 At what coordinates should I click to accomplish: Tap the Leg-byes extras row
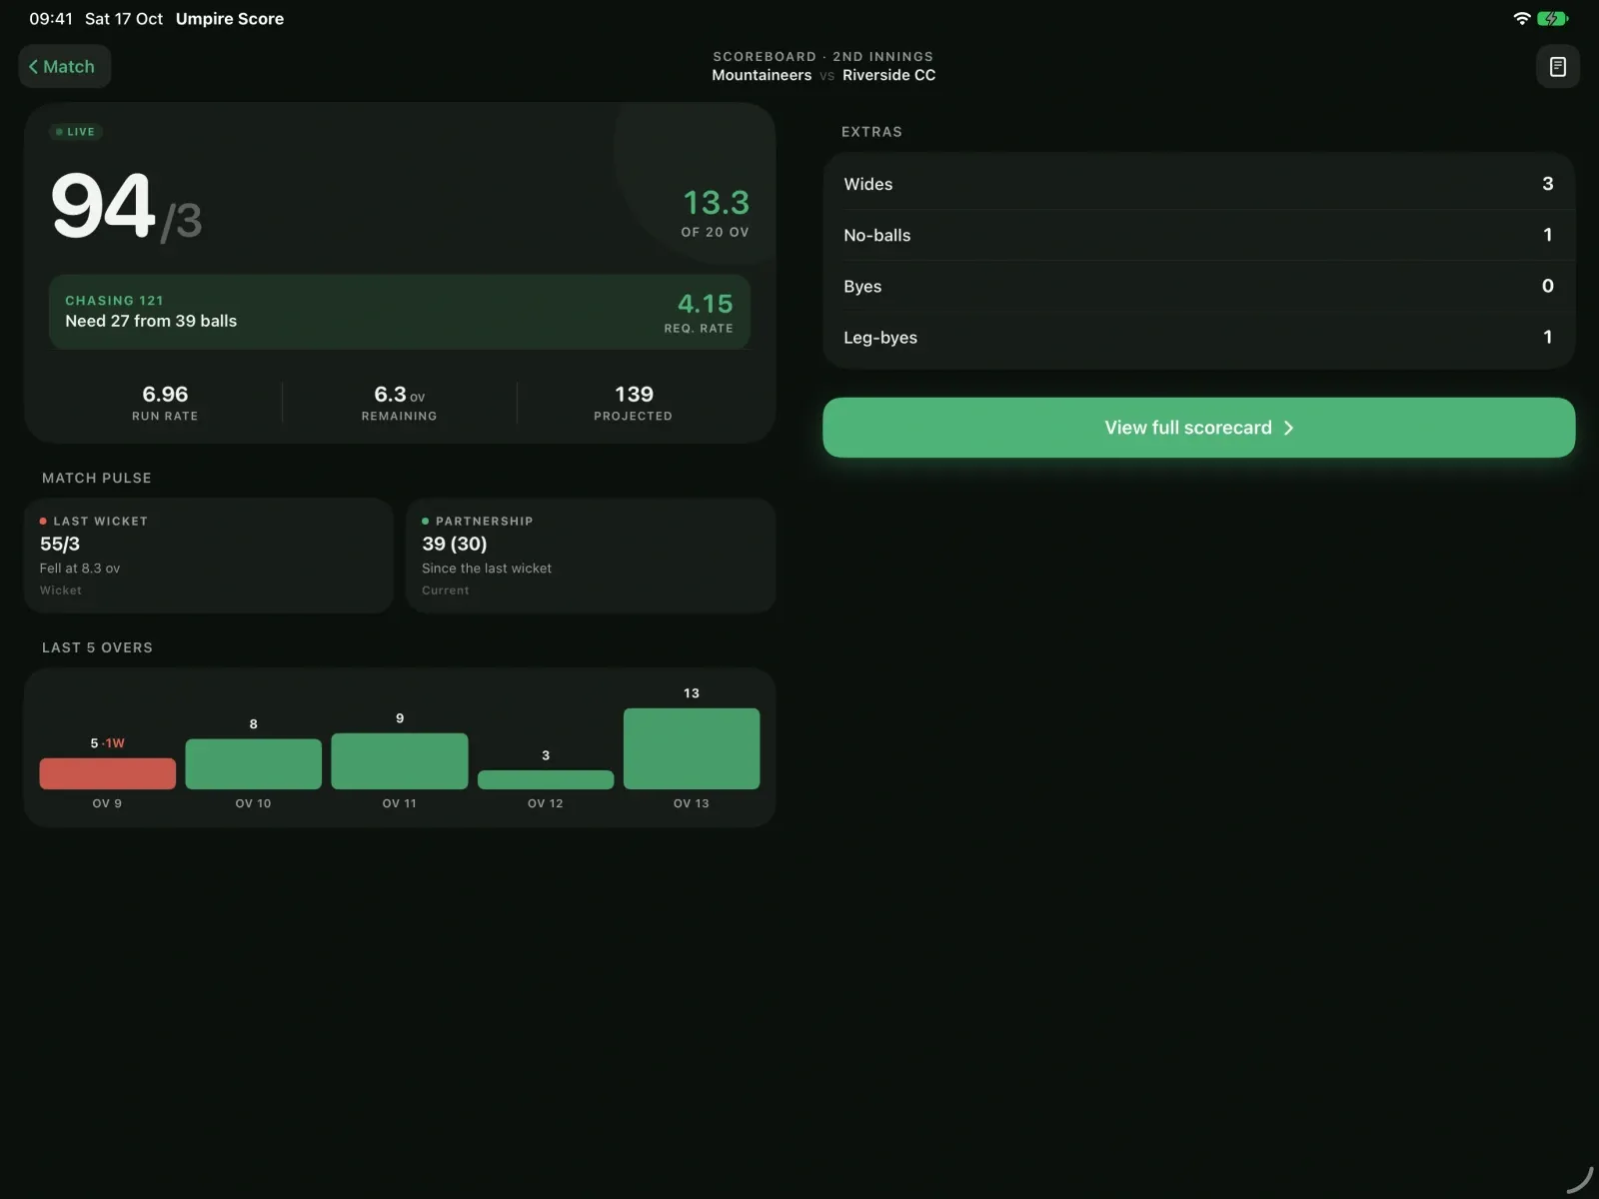pos(1198,338)
